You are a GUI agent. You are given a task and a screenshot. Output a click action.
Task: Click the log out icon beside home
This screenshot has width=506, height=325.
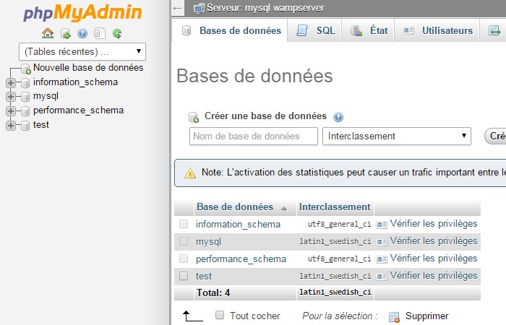[x=66, y=33]
